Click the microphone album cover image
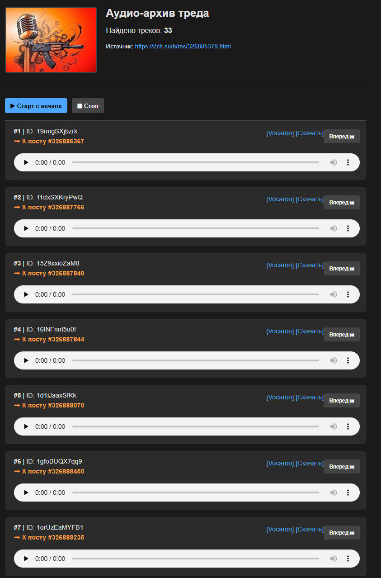Viewport: 381px width, 578px height. coord(51,40)
